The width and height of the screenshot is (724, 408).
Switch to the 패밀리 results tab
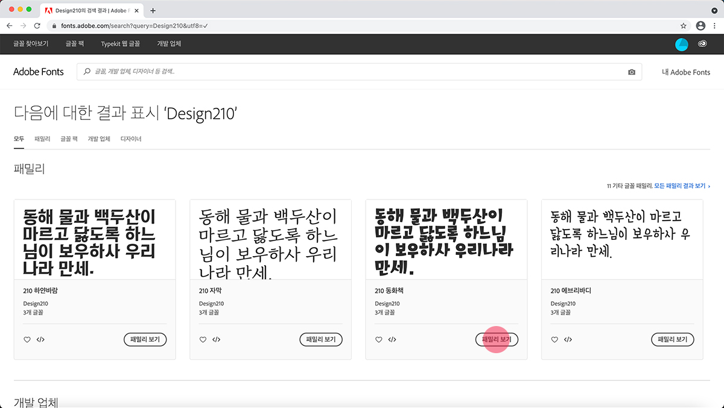click(x=42, y=139)
